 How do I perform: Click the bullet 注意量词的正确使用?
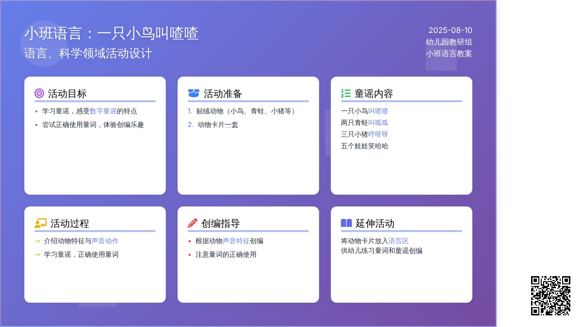(x=226, y=254)
